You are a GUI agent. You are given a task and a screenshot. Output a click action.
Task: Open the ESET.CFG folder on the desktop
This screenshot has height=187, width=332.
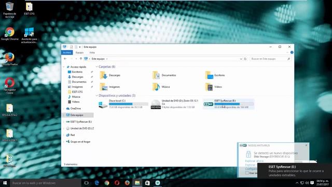[x=29, y=9]
